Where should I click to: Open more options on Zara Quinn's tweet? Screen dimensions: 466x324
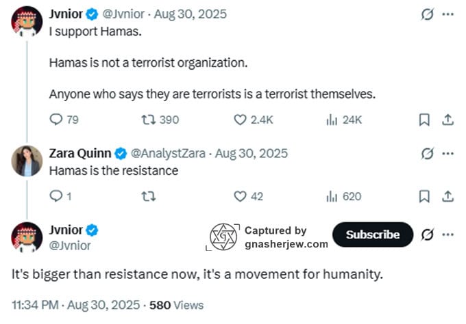[x=447, y=153]
